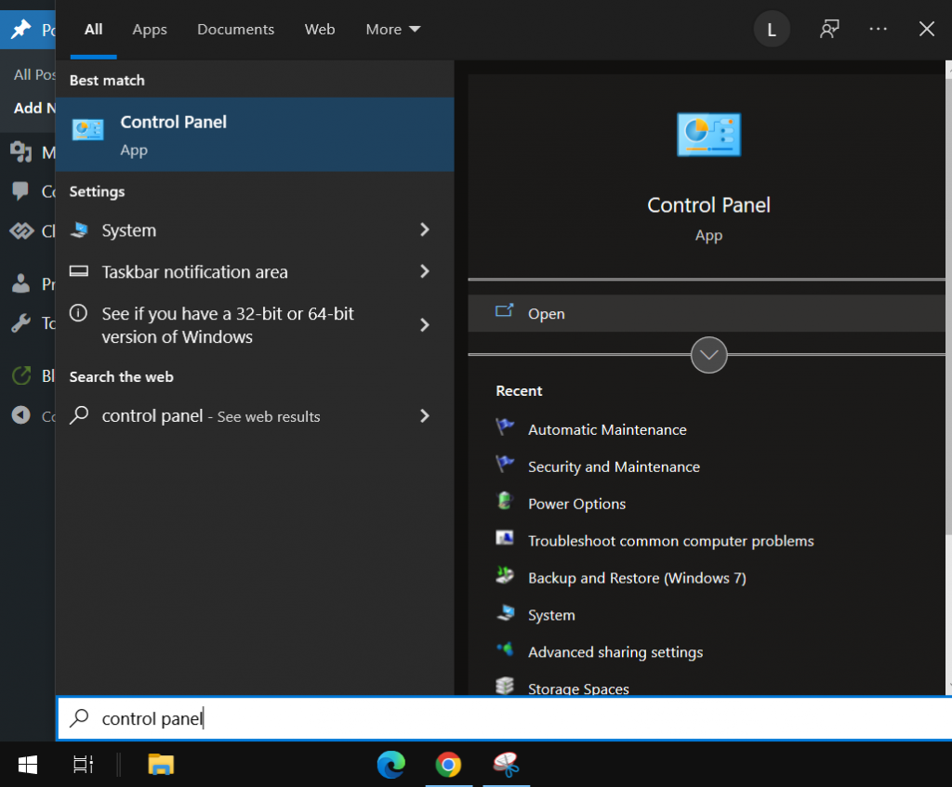Viewport: 952px width, 787px height.
Task: Open Power Options from Recent list
Action: pos(576,504)
